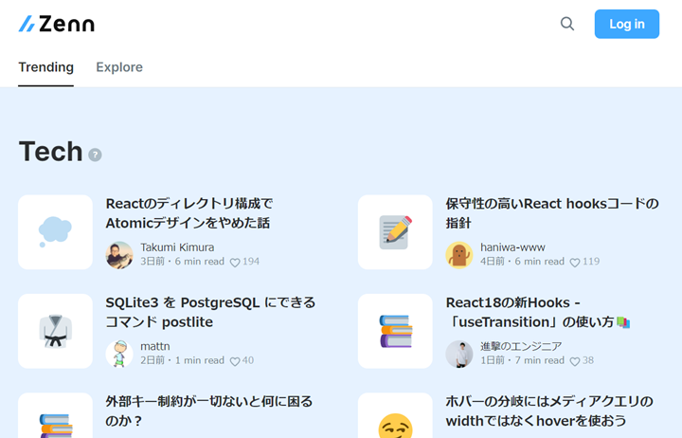Open the search magnifier icon
This screenshot has height=438, width=682.
567,24
